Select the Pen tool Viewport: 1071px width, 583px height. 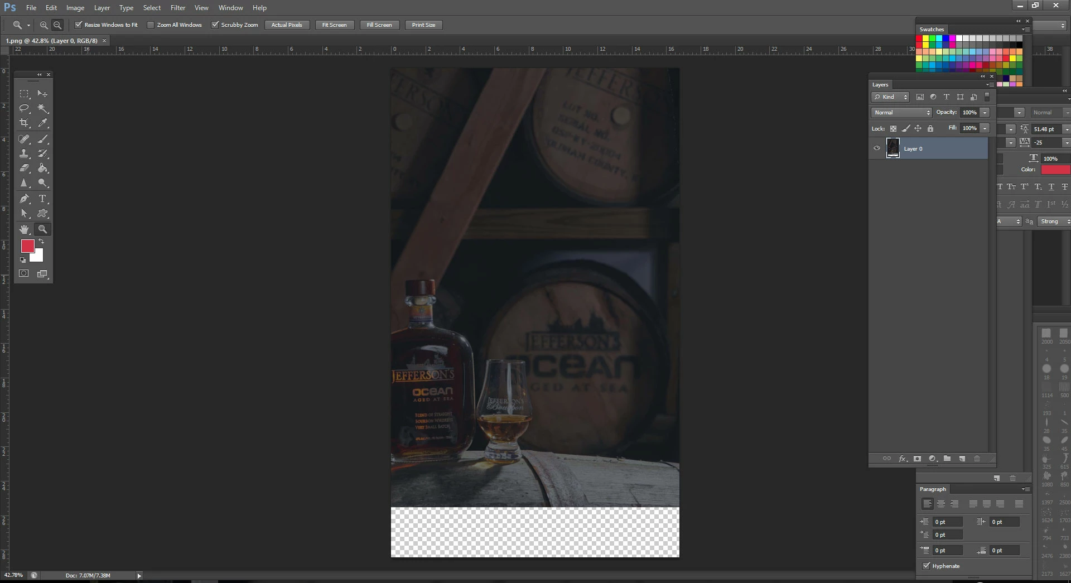24,199
